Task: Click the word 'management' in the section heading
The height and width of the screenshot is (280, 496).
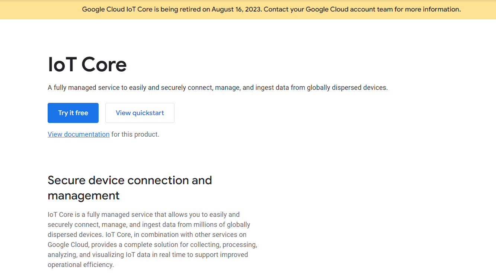Action: click(84, 196)
